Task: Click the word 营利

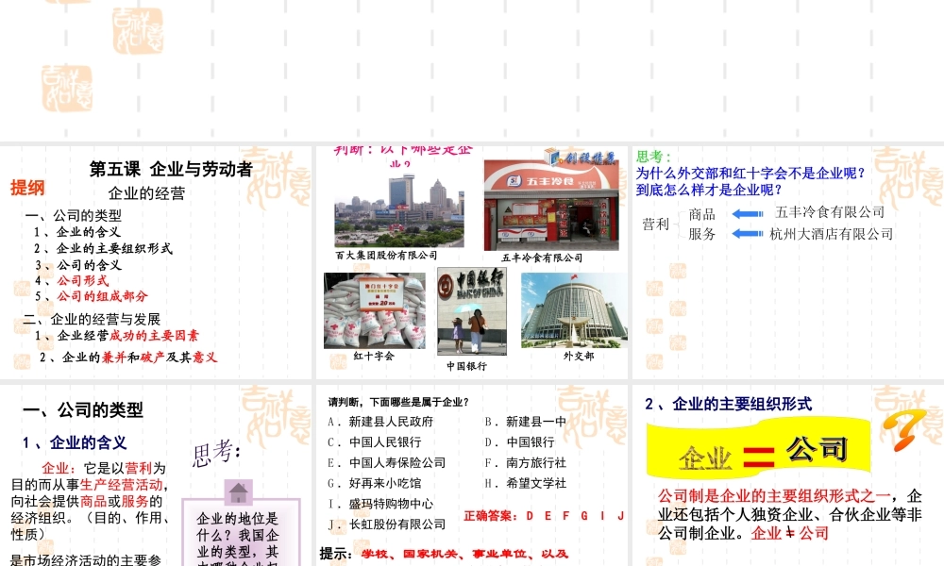Action: (656, 225)
